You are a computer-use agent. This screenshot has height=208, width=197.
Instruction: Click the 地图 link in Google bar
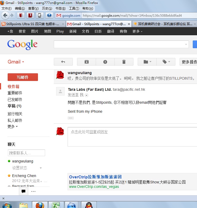tap(47, 31)
